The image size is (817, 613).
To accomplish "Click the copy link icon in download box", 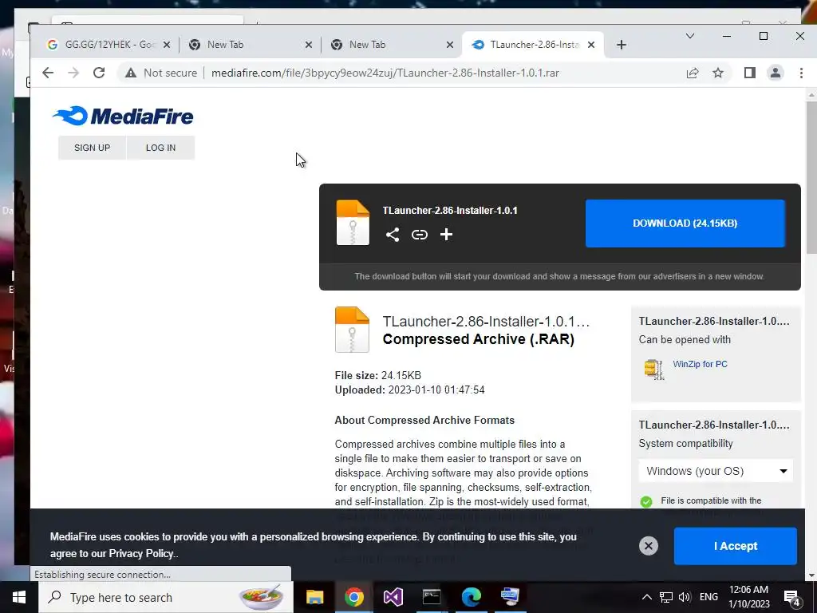I will (420, 235).
